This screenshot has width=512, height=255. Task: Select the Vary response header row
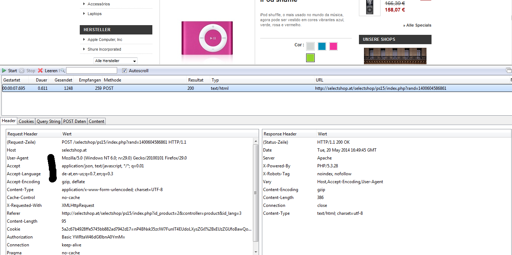click(387, 182)
